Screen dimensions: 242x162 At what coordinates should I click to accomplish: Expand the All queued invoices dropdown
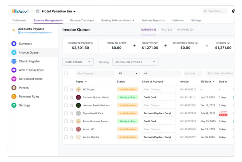[135, 62]
